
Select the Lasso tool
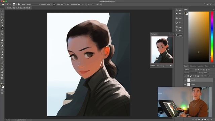(2, 17)
